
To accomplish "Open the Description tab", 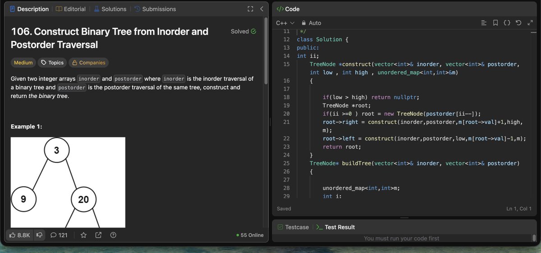I will pyautogui.click(x=29, y=9).
